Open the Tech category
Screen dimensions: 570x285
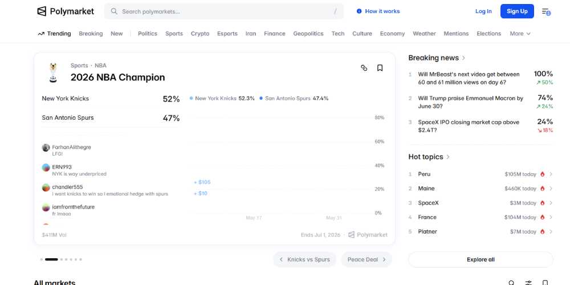point(337,34)
